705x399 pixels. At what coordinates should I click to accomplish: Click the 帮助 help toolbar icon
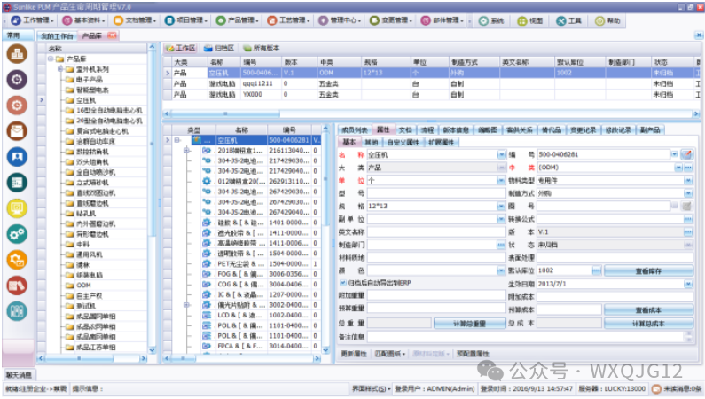click(599, 20)
